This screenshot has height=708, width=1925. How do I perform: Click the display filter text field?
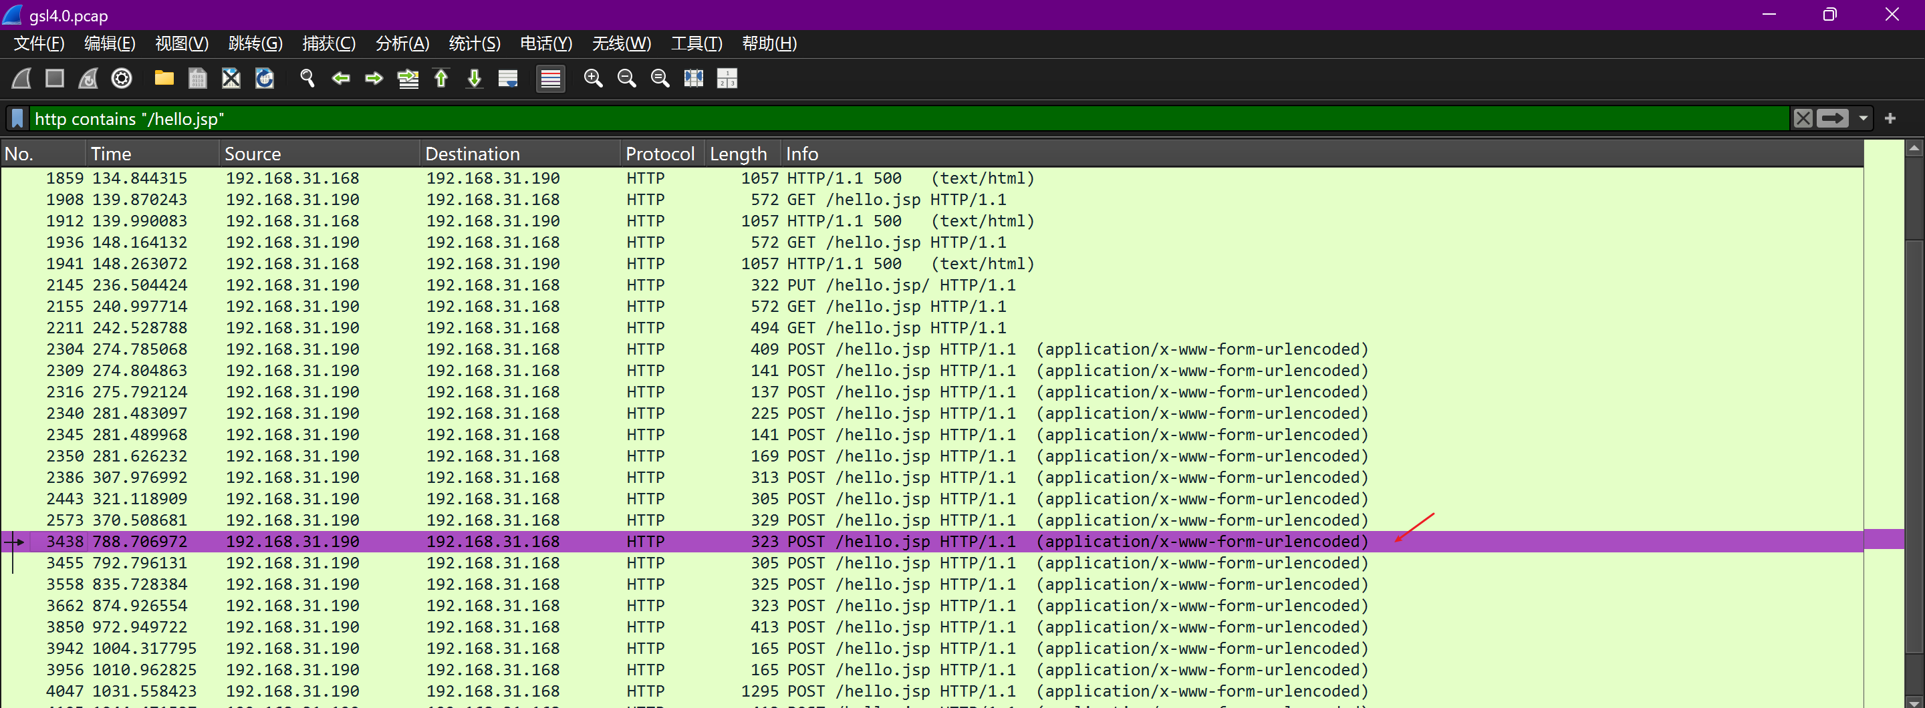tap(897, 119)
